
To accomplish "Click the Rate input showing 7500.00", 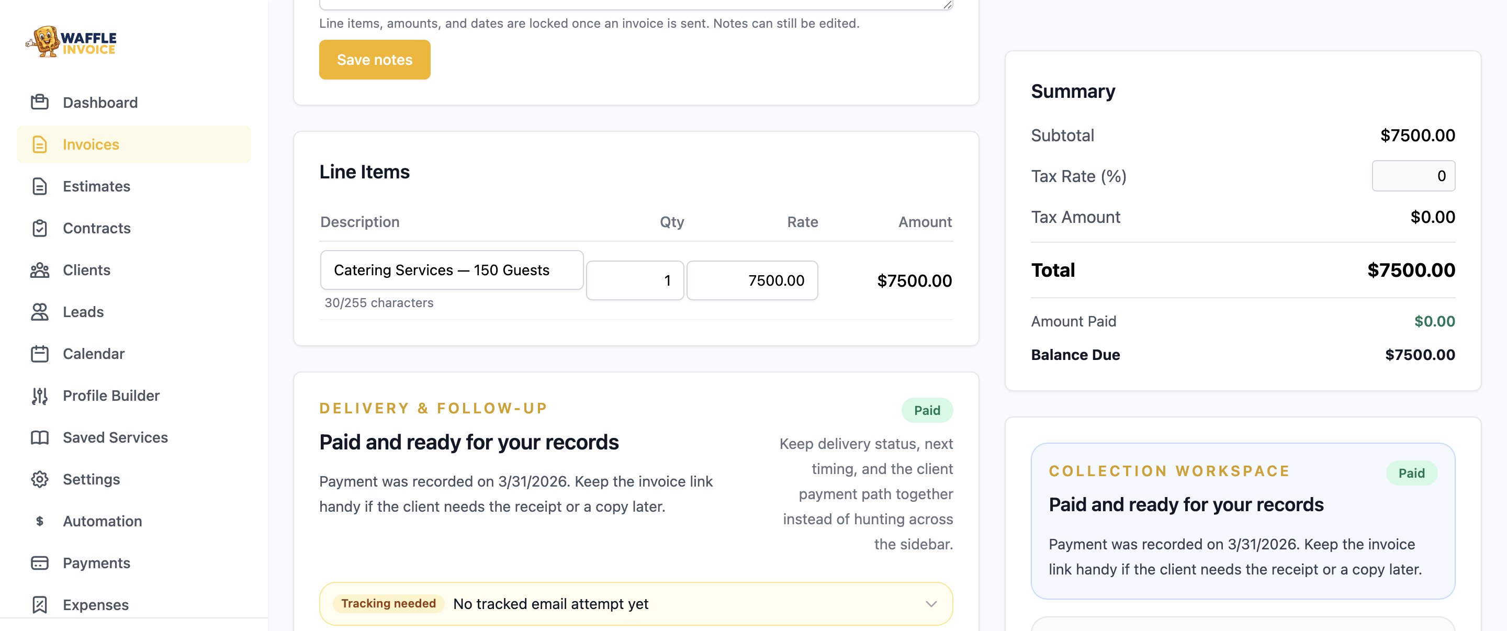I will click(752, 280).
